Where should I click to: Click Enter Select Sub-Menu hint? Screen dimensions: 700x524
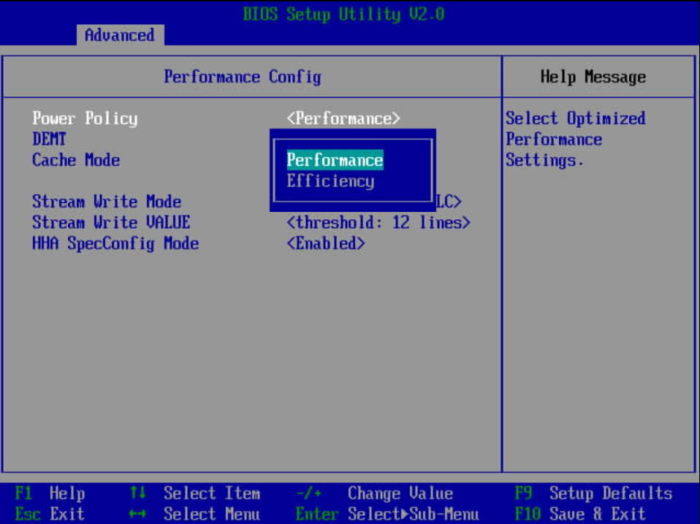pos(387,514)
